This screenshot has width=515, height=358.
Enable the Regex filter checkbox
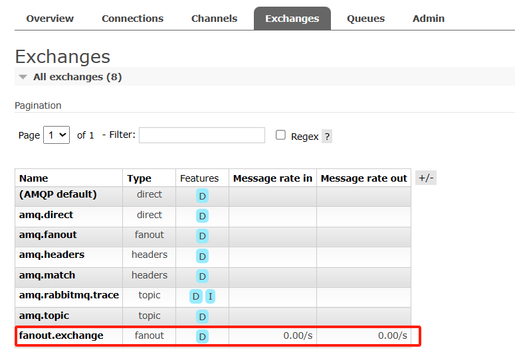281,135
